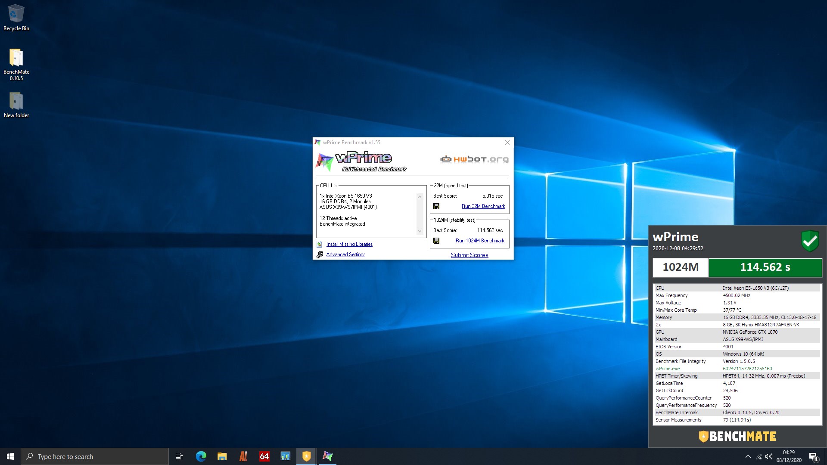Click Max Frequency value 4500.02 MHz
This screenshot has width=827, height=465.
pos(736,295)
